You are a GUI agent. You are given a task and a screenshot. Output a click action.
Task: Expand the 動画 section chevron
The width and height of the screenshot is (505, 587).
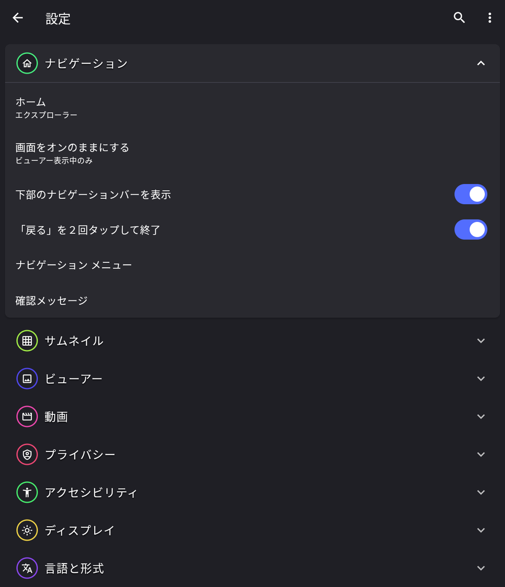click(481, 417)
